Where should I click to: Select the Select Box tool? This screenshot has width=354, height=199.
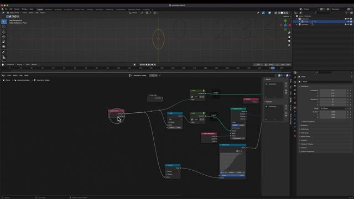[4, 22]
